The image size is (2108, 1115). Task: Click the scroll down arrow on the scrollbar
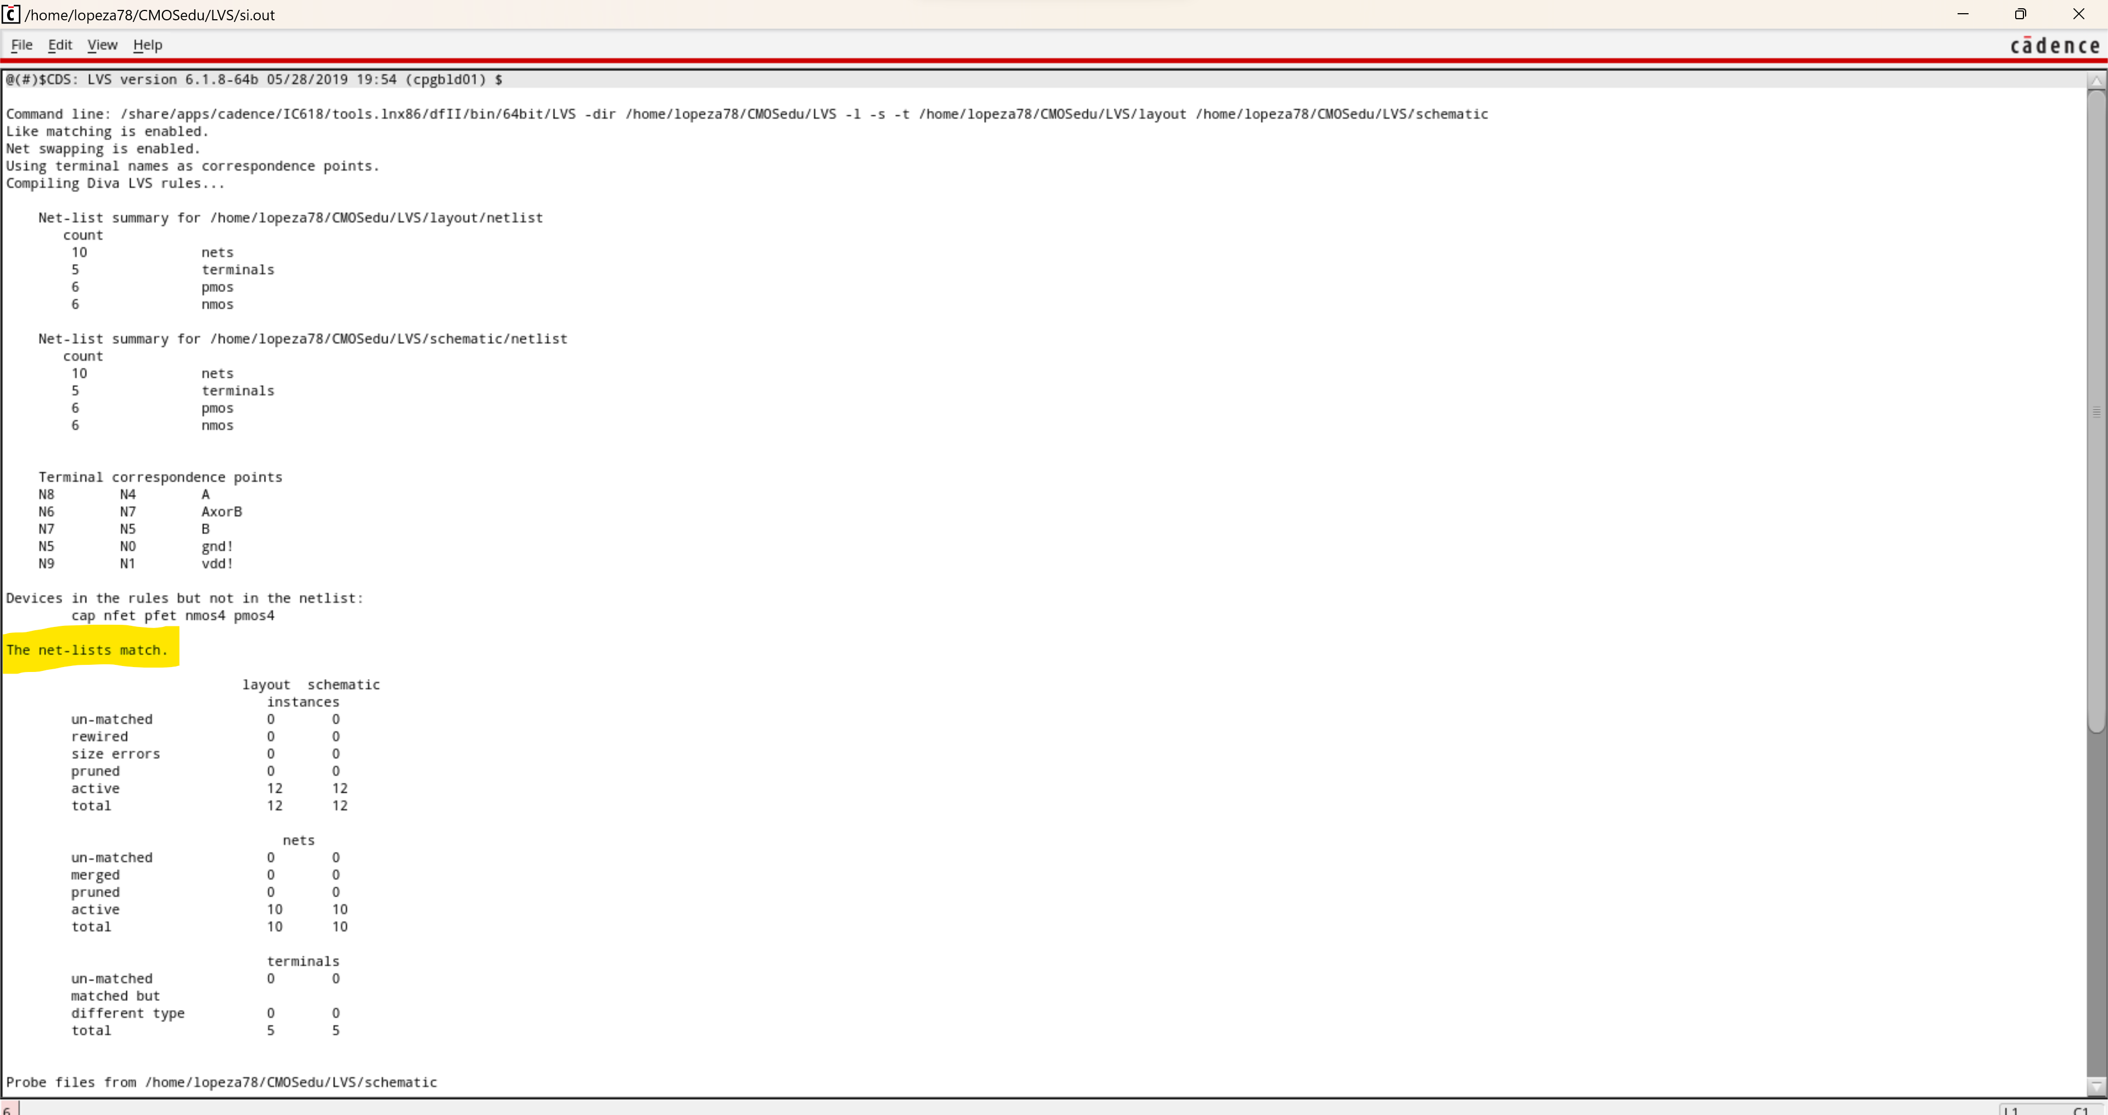[2096, 1087]
